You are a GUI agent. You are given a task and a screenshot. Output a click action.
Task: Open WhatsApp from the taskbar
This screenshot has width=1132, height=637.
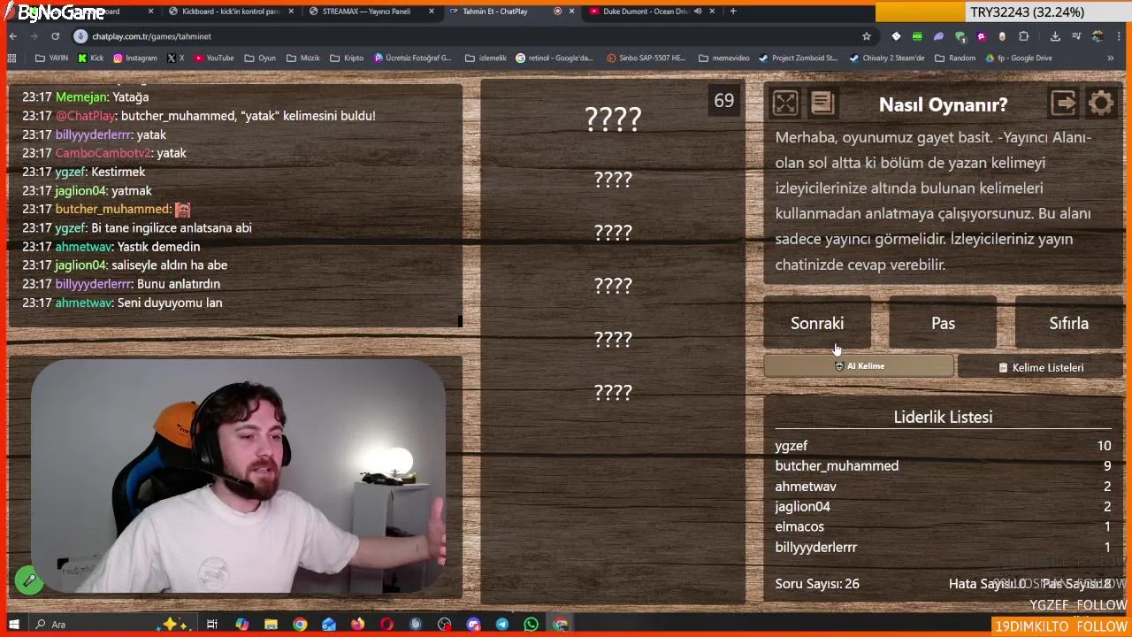tap(531, 625)
